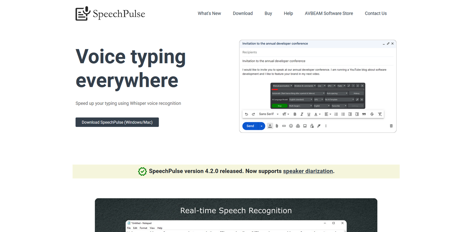Click the edit AI template pencil icon
The width and height of the screenshot is (471, 232).
pyautogui.click(x=357, y=100)
